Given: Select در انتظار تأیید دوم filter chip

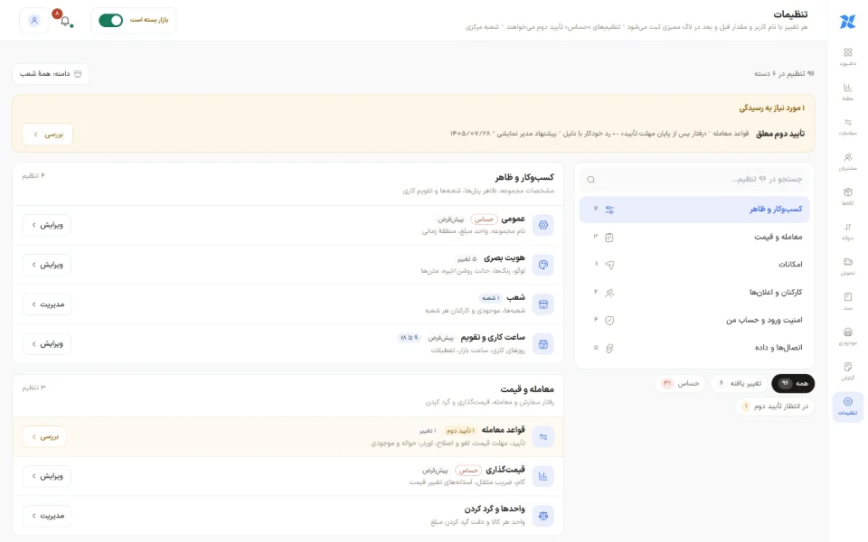Looking at the screenshot, I should coord(775,406).
